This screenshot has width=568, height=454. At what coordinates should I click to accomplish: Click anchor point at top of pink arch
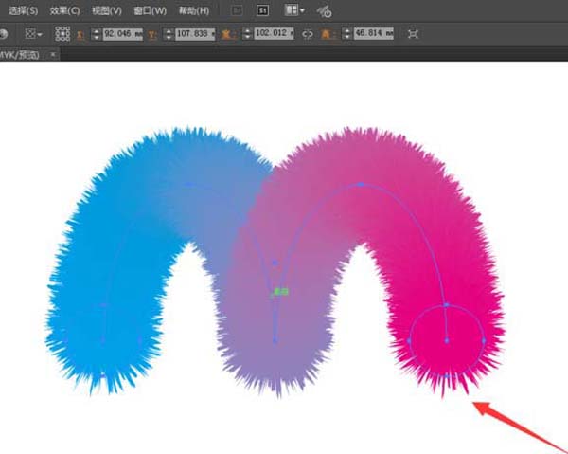[361, 185]
